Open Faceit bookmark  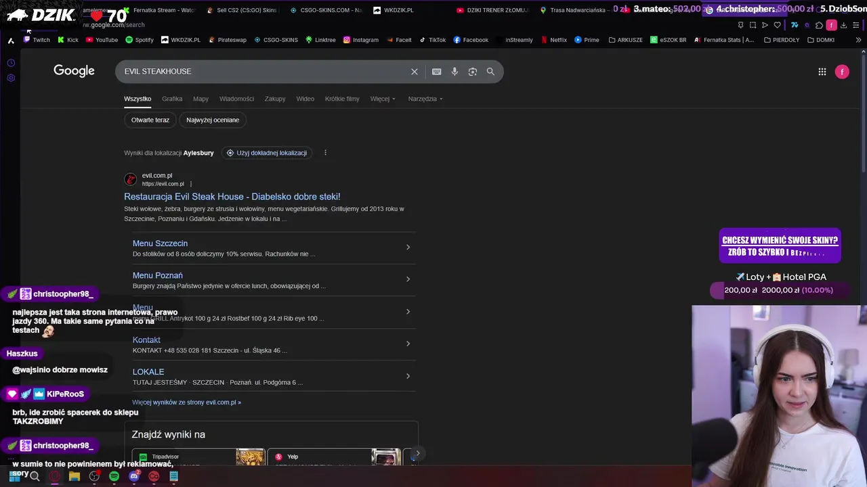(399, 40)
